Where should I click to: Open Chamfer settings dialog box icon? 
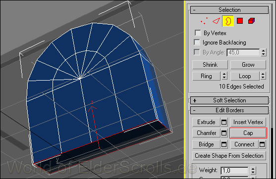224,133
